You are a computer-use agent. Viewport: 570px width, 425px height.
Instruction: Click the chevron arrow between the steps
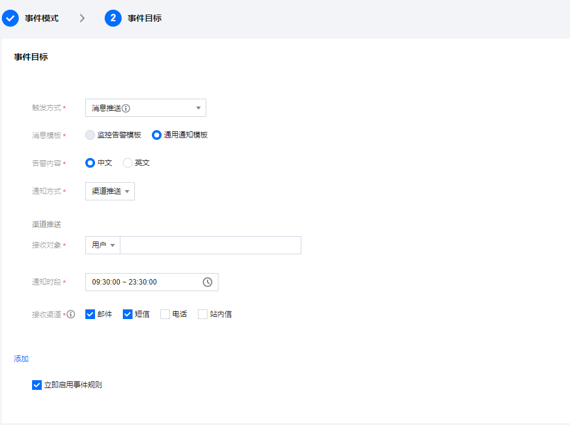82,18
